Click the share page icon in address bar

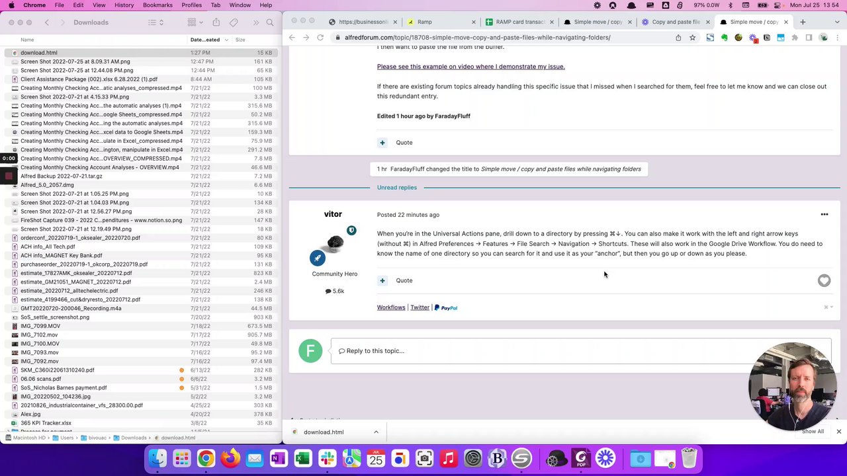(678, 38)
